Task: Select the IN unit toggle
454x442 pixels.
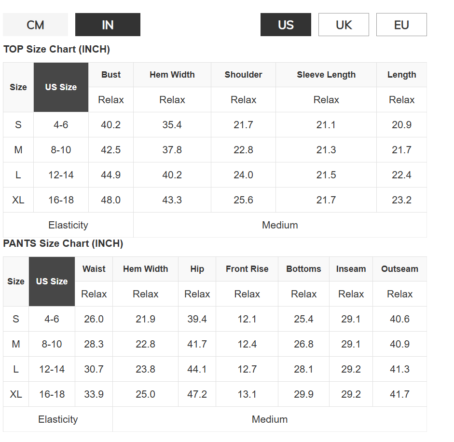Action: pos(108,25)
